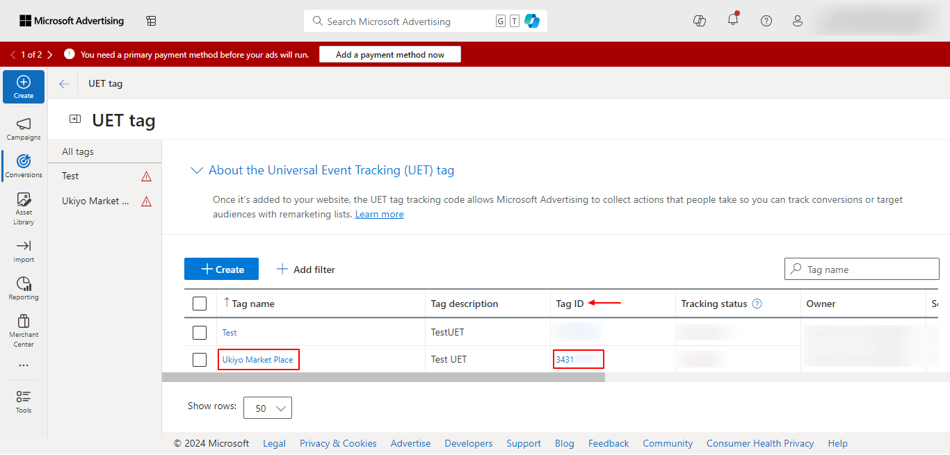The width and height of the screenshot is (950, 455).
Task: Click the Copilot icon in search box
Action: pos(533,21)
